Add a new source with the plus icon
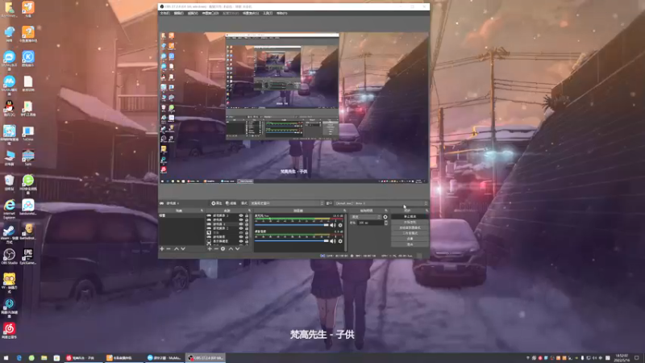This screenshot has width=645, height=363. click(210, 249)
